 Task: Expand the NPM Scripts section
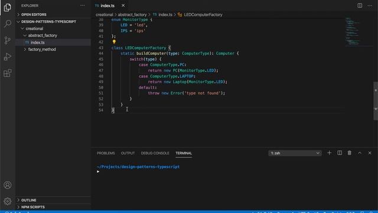click(x=53, y=207)
